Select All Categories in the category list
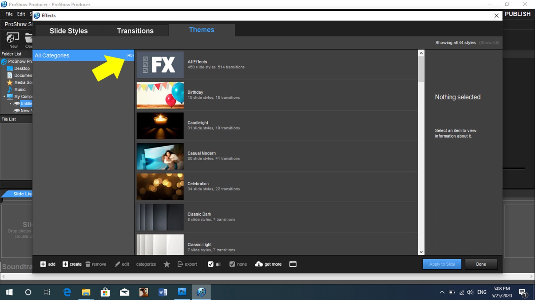535x300 pixels. 83,55
